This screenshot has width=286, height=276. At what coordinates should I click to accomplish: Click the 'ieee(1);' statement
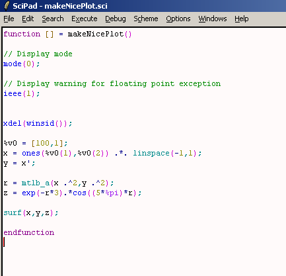[x=22, y=94]
